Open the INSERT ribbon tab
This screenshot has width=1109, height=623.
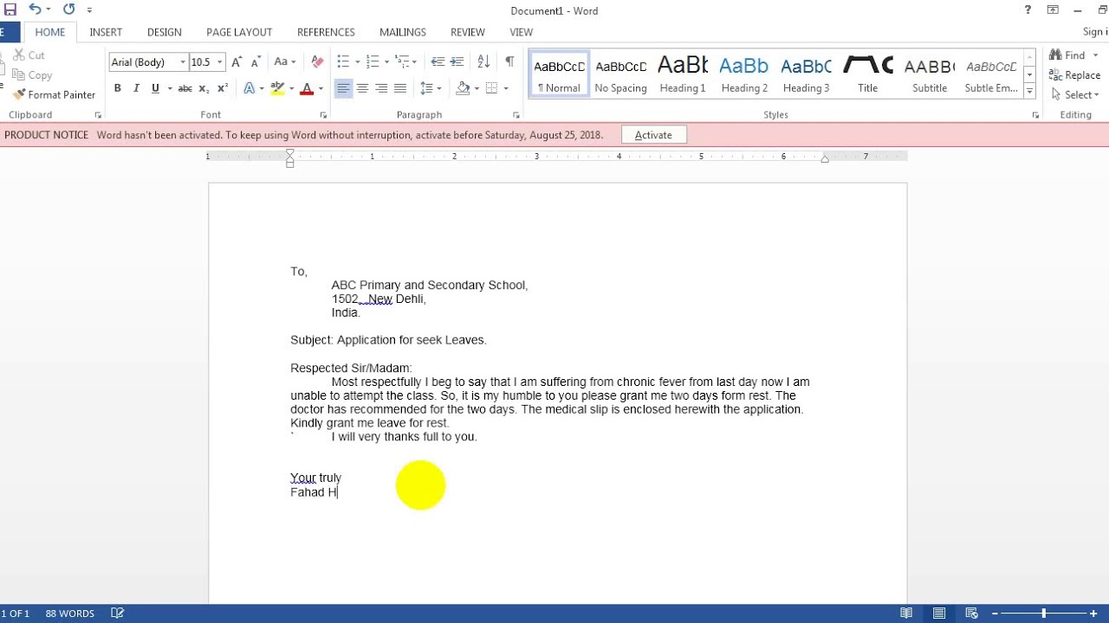[x=106, y=32]
